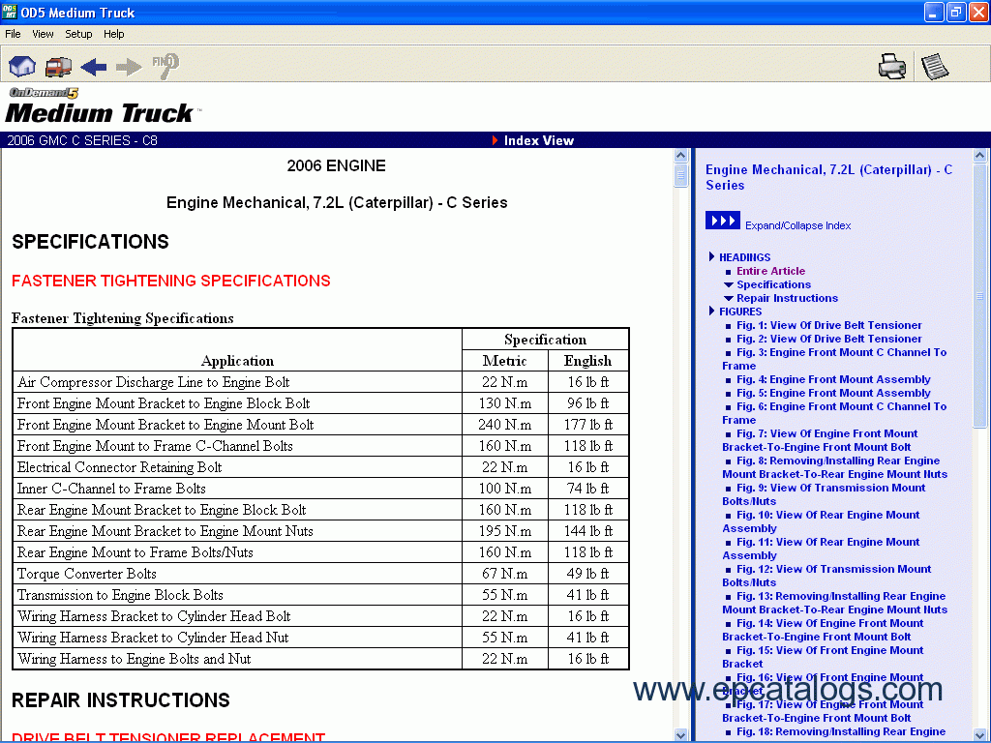
Task: Expand the Repair Instructions index entry arrow
Action: (729, 298)
